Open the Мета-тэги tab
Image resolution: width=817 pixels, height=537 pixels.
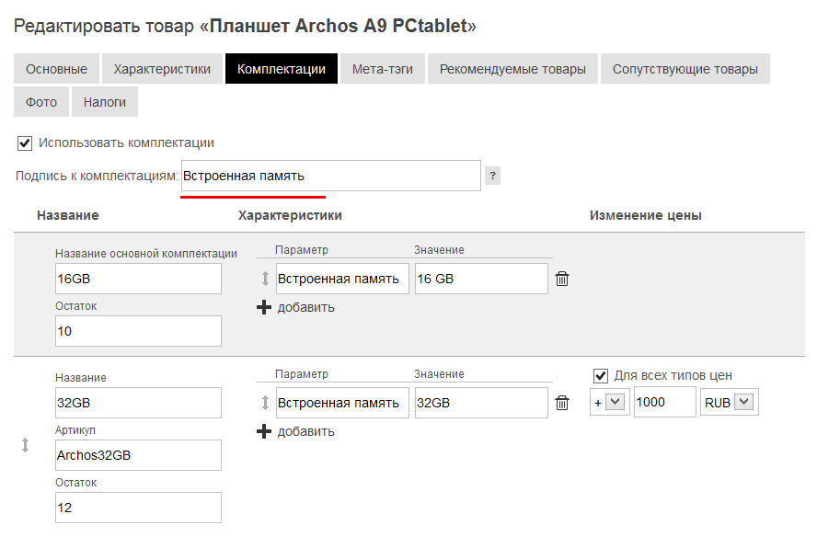click(383, 69)
